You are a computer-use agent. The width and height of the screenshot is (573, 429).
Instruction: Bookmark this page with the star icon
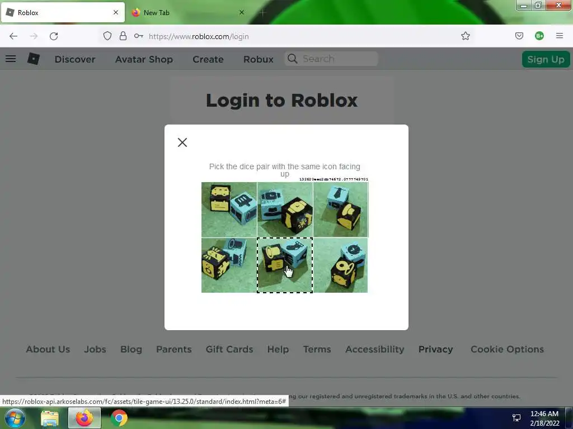click(465, 36)
